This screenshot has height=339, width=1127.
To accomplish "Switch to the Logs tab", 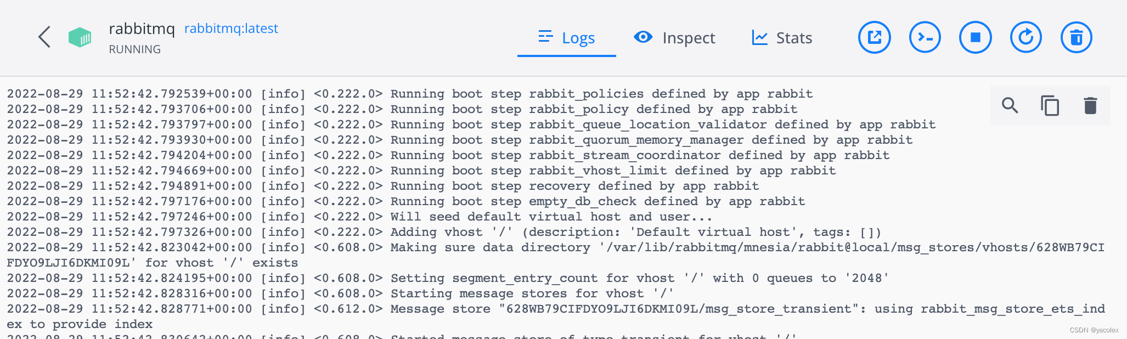I will point(567,38).
